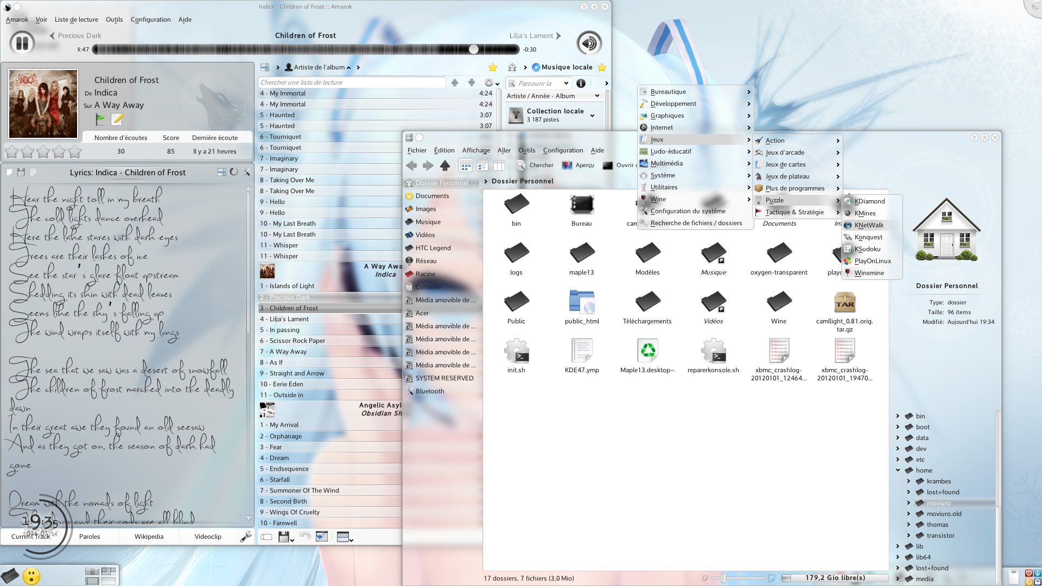This screenshot has width=1042, height=586.
Task: Switch Dolphin to columns view mode
Action: [499, 165]
